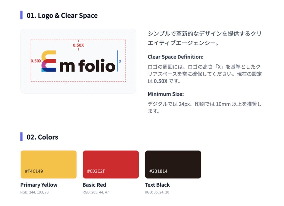Click the "RGB: 35, 24, 20" value text
This screenshot has width=284, height=206.
158,192
